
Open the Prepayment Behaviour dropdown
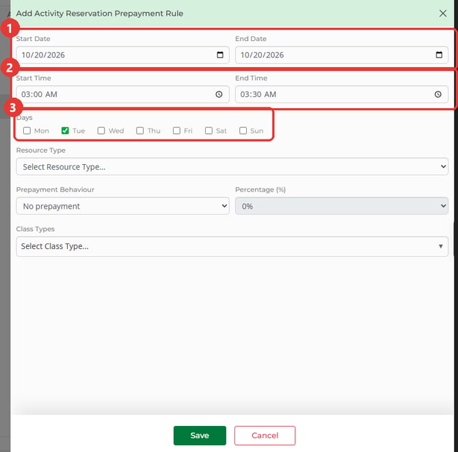122,206
